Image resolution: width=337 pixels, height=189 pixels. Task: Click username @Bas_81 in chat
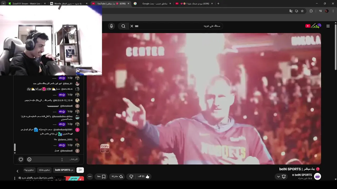tap(68, 83)
